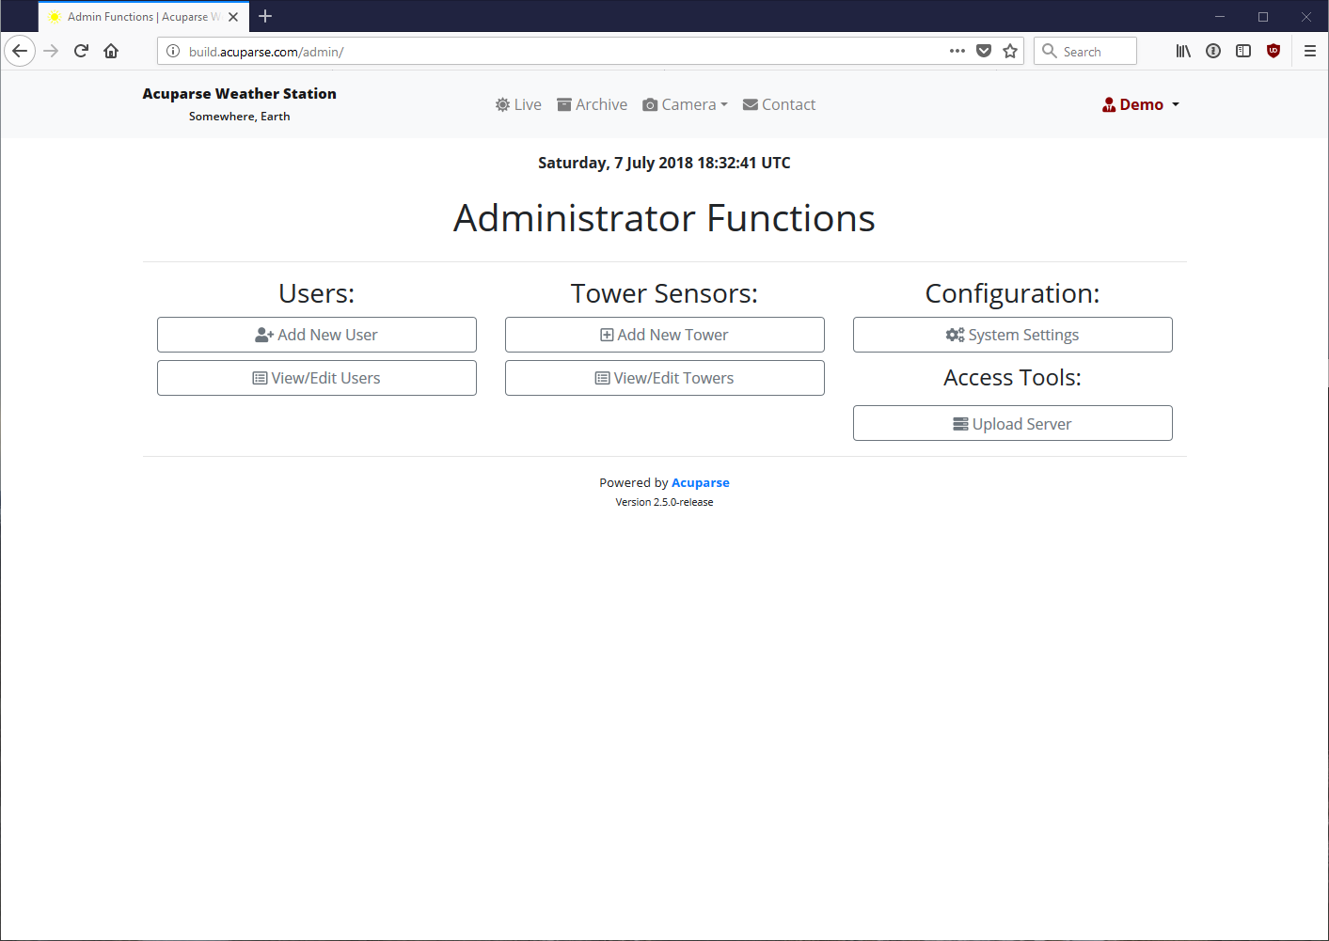Open the browser home page

click(x=111, y=51)
